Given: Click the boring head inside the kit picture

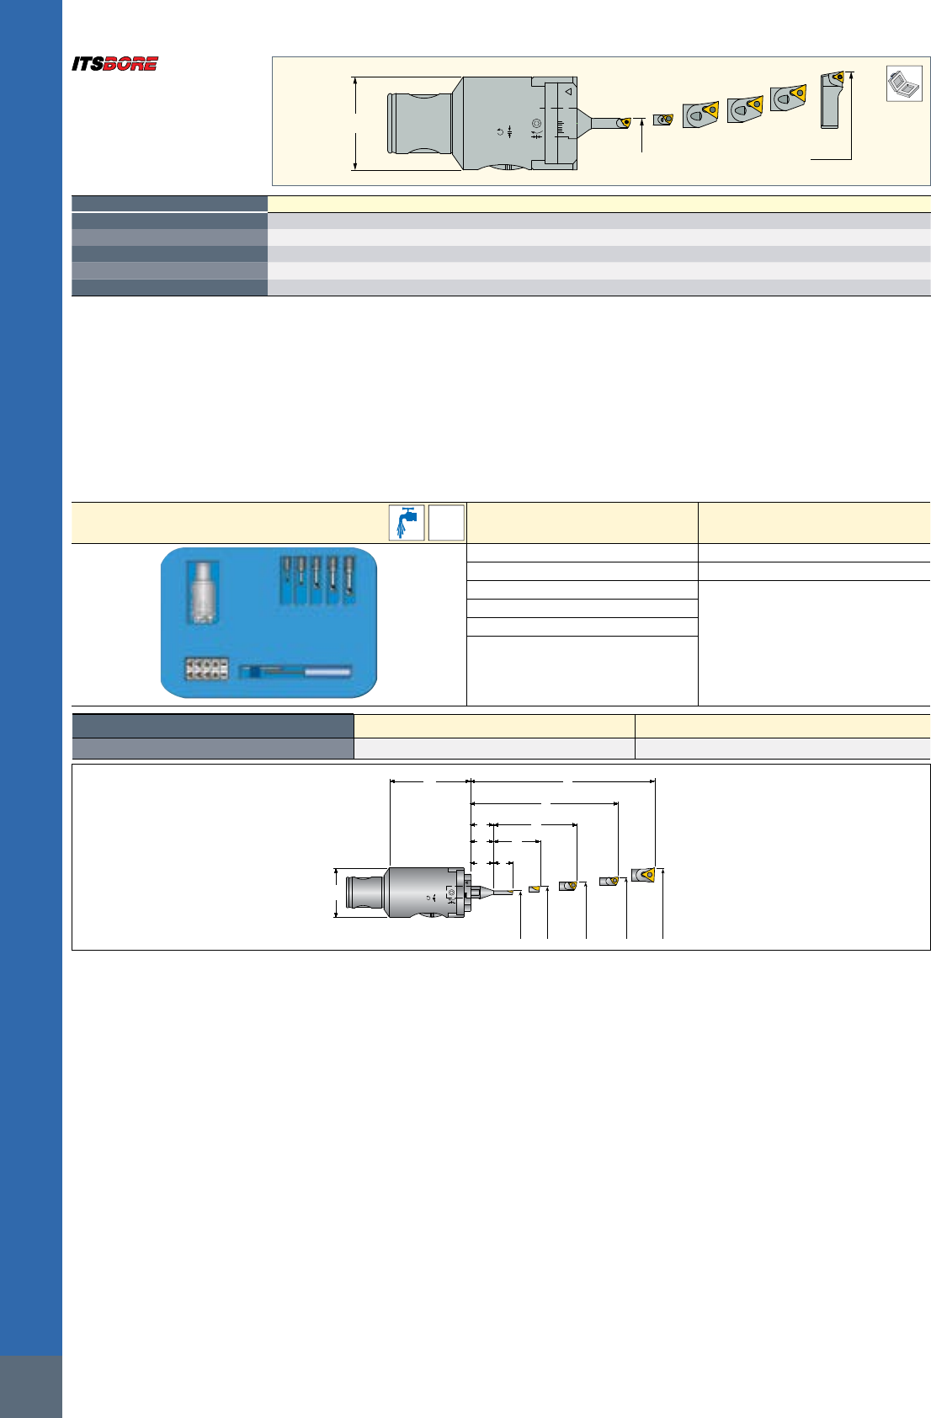Looking at the screenshot, I should coord(202,593).
